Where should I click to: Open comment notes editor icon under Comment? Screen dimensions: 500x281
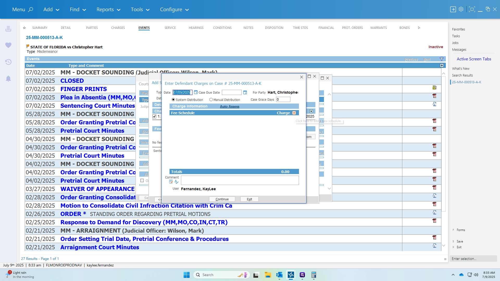[171, 182]
